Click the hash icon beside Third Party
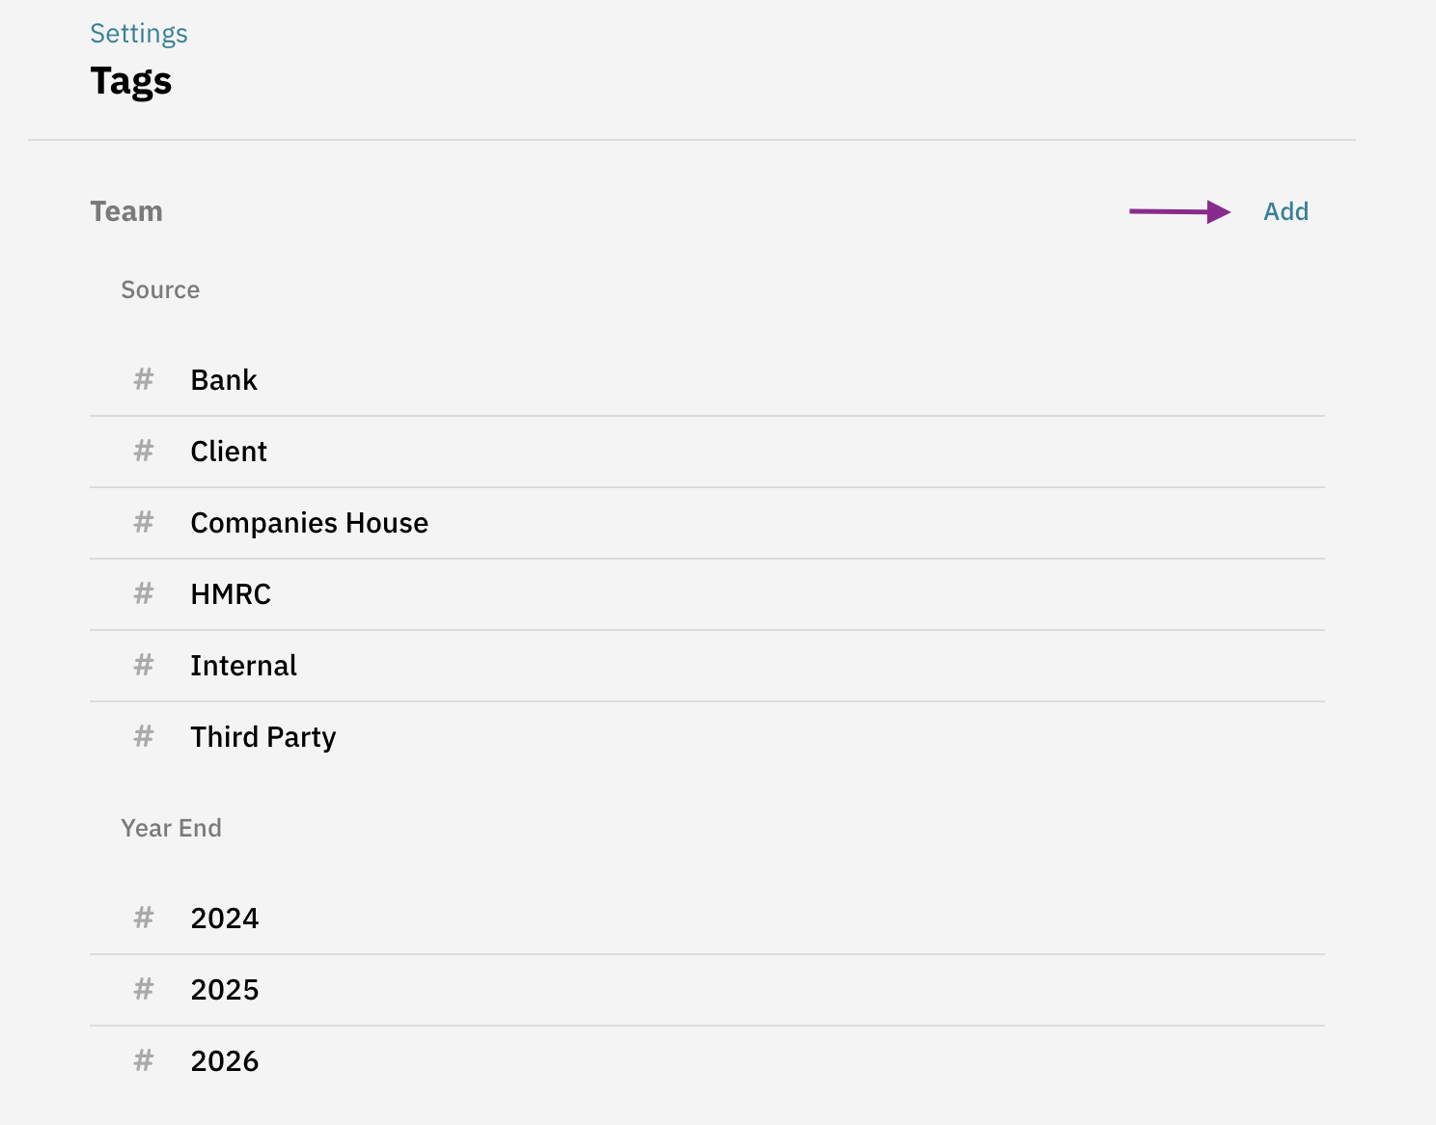1436x1125 pixels. click(x=144, y=737)
